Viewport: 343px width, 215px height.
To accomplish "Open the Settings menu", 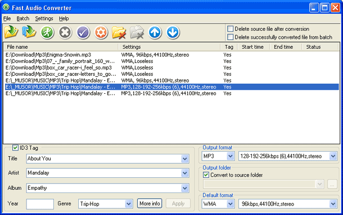I will (44, 19).
